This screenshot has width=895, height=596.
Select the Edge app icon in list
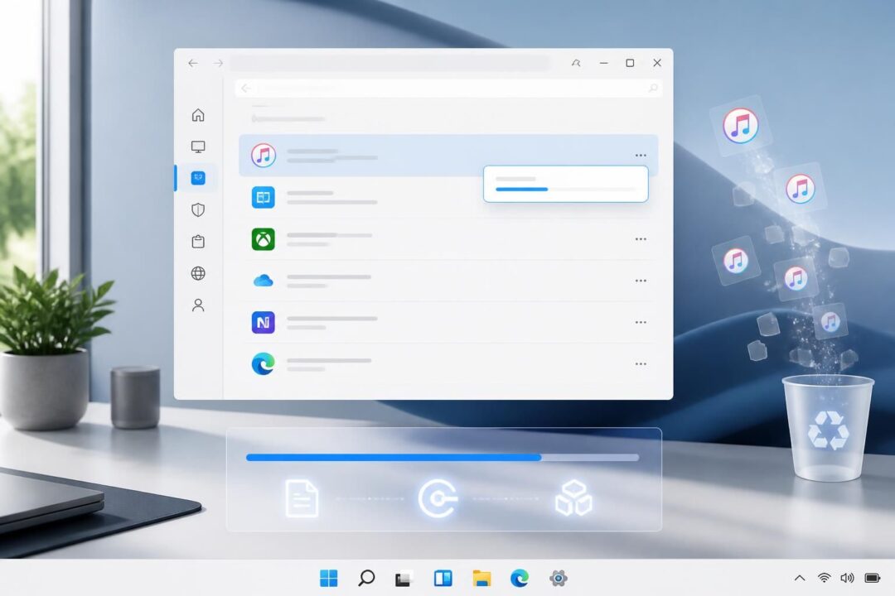(264, 364)
